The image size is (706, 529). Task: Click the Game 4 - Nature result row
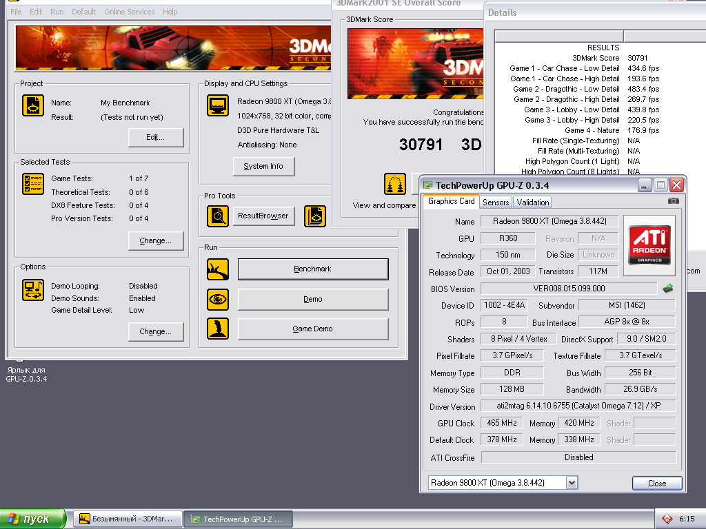tap(601, 130)
